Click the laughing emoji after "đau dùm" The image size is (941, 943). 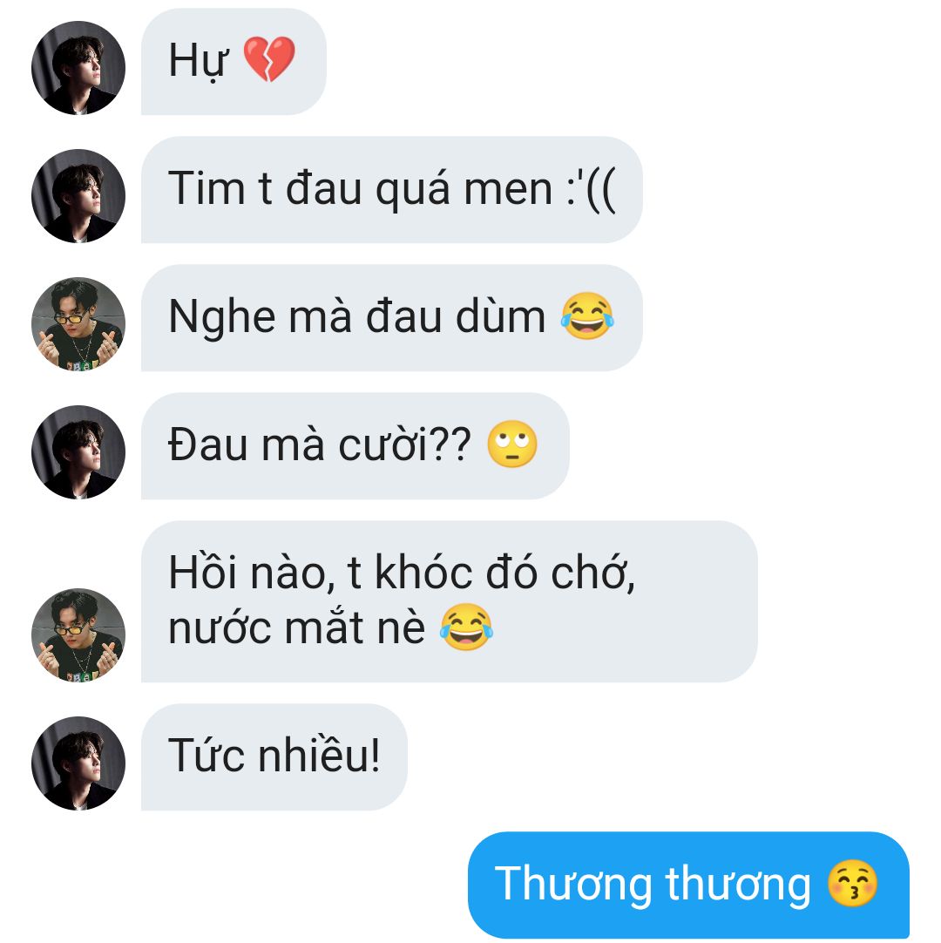click(587, 315)
